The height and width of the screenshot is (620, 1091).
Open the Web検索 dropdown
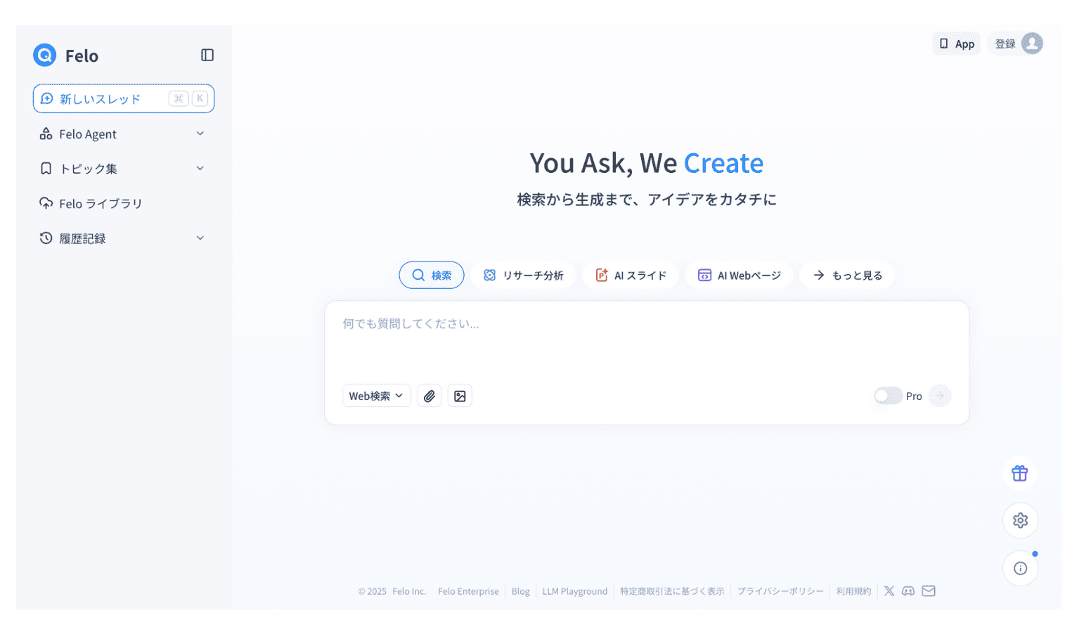[x=377, y=396]
